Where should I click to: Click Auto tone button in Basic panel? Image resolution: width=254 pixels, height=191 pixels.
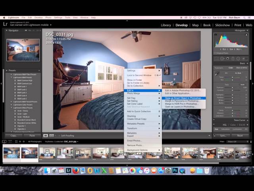click(242, 85)
